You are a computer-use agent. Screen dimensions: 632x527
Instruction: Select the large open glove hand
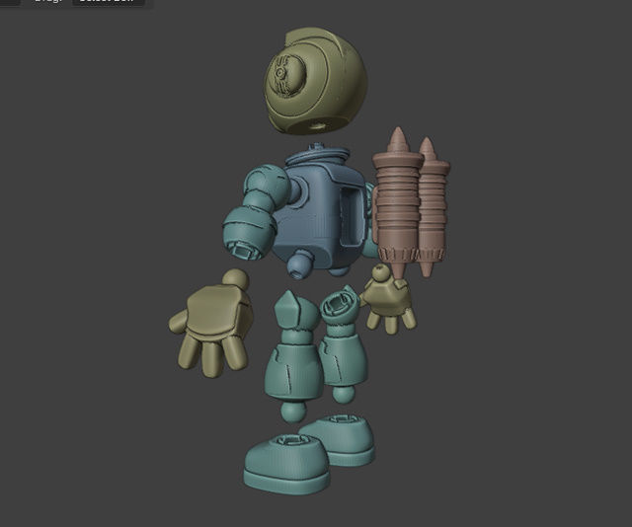(211, 325)
